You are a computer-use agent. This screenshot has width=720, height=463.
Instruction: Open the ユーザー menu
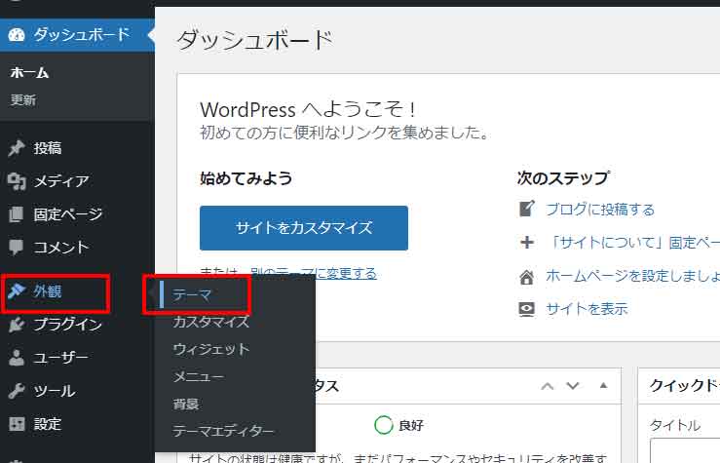tap(77, 358)
